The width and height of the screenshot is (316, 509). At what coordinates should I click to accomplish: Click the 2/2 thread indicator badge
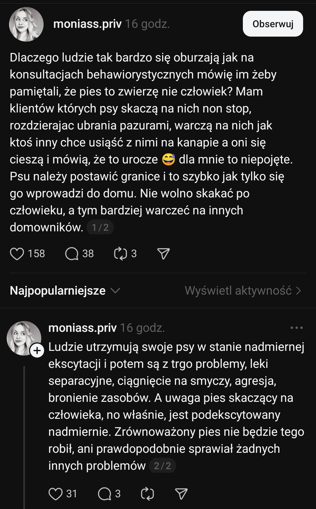[x=162, y=466]
